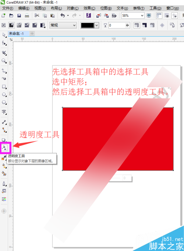The height and width of the screenshot is (251, 184).
Task: Select Uniform transparency type
Action: [11, 25]
